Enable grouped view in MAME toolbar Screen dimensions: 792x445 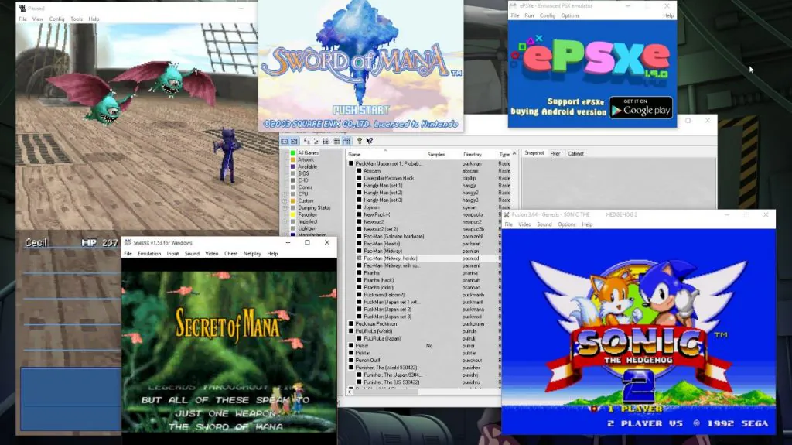point(346,141)
